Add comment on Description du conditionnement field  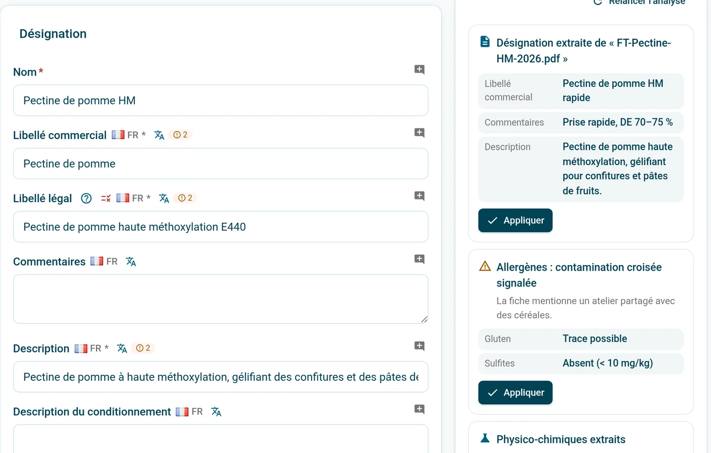419,409
